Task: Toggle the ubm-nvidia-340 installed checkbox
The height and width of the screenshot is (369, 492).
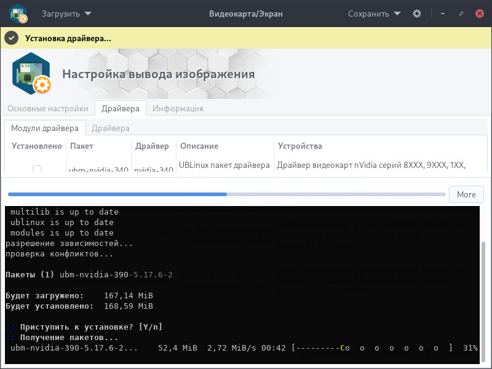Action: pyautogui.click(x=37, y=169)
